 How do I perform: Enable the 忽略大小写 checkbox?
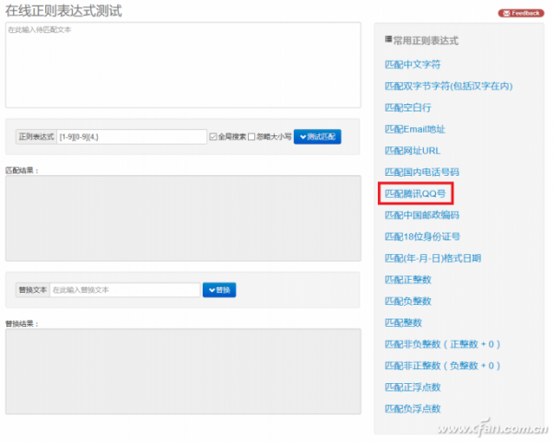click(x=252, y=137)
